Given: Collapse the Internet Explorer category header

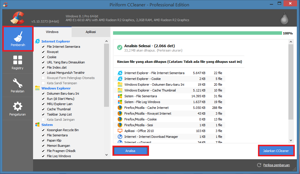Looking at the screenshot, I should click(x=56, y=41).
